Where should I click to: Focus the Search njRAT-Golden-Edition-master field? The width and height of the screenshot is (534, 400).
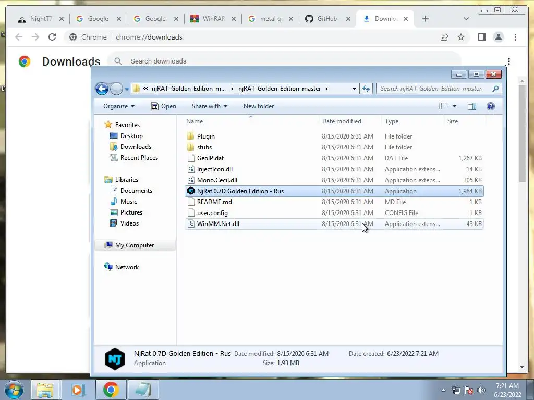439,89
